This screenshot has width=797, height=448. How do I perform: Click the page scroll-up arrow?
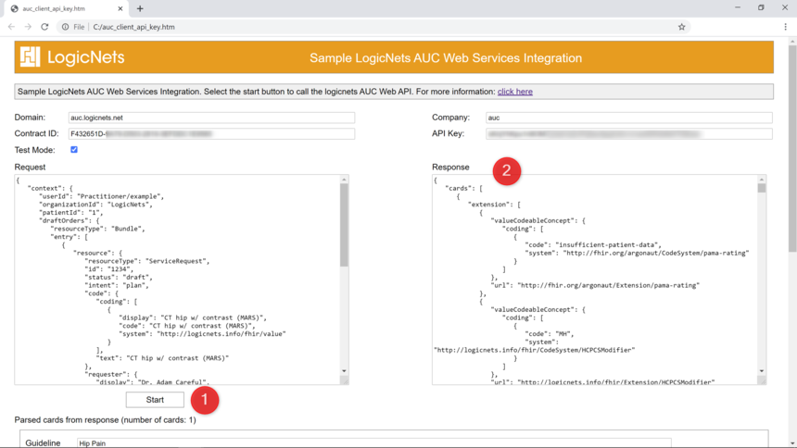pos(792,41)
